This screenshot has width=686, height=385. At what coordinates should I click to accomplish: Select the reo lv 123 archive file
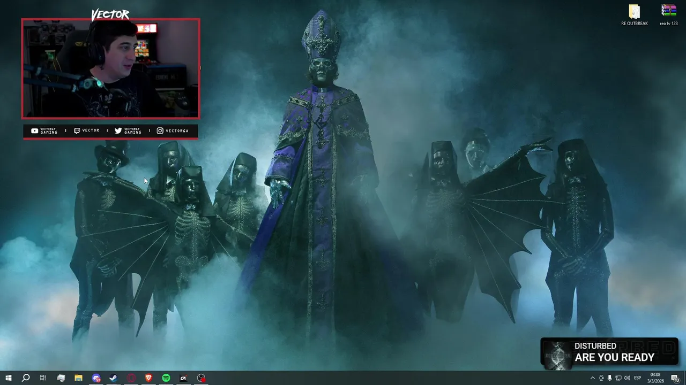(669, 15)
